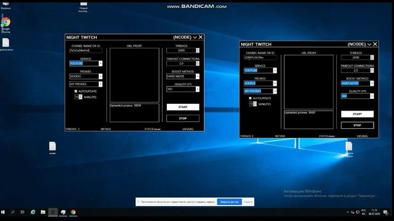Adjust TIMEOUT CONNECTIONS stepper in left window
Screen dimensions: 394x221
(x=198, y=63)
